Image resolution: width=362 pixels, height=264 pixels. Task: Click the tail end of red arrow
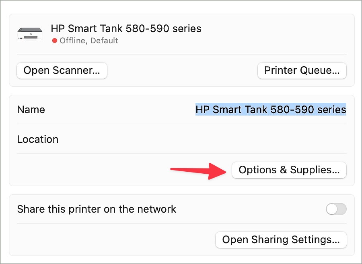(x=173, y=169)
